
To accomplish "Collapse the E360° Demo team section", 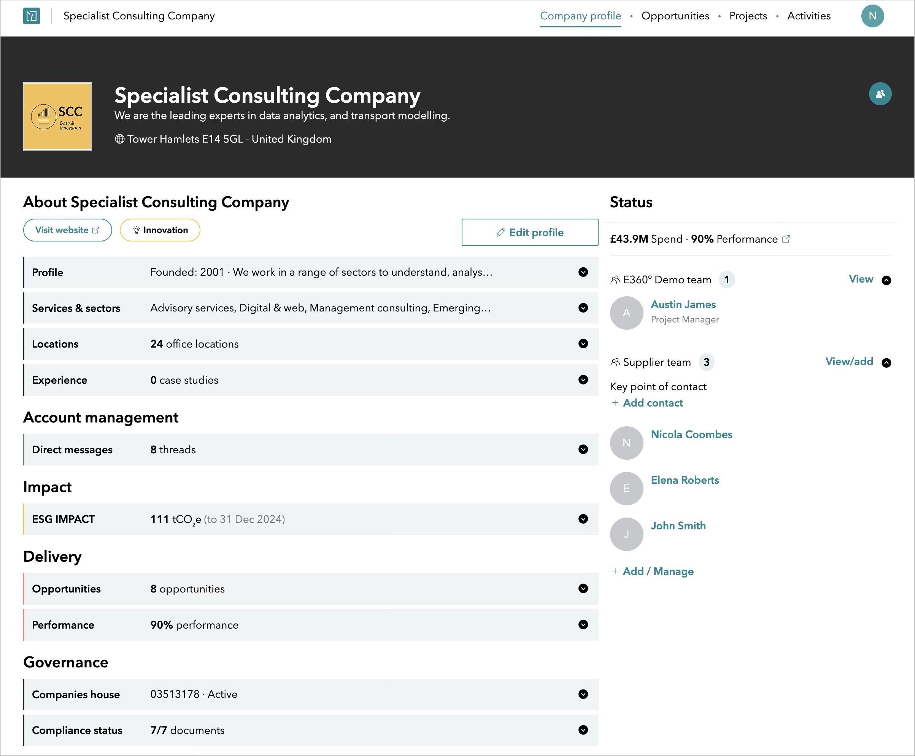I will (x=886, y=280).
